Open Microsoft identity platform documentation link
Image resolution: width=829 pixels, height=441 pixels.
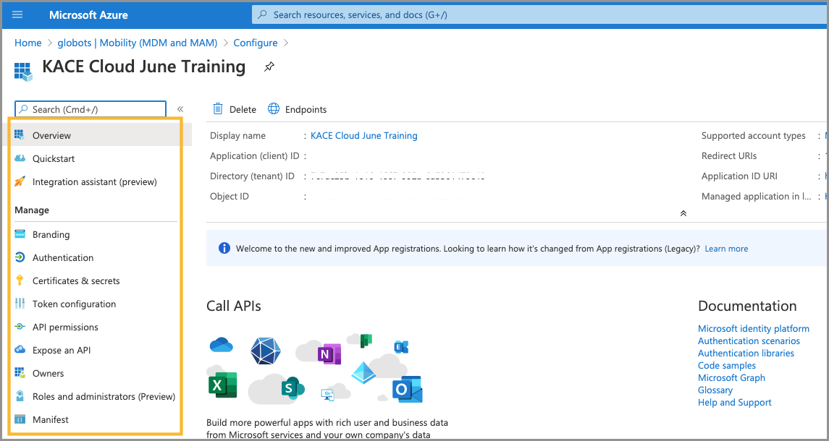[753, 328]
